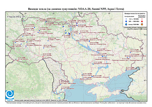Click the blue marker by the 01:37 5,25 МВт label
The height and width of the screenshot is (107, 152).
(x=130, y=52)
